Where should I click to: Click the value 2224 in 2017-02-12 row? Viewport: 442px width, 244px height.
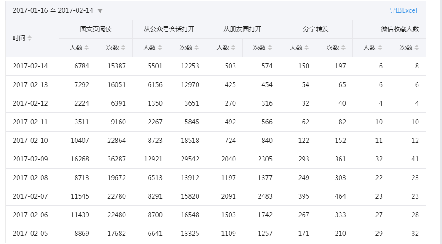[82, 103]
